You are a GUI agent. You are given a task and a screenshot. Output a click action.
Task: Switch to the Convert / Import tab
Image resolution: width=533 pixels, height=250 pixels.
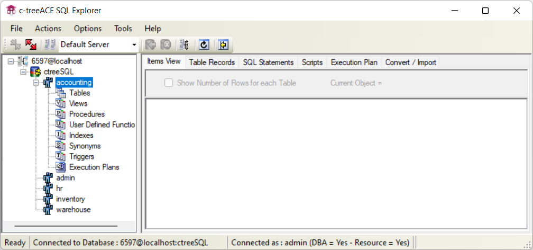[411, 63]
